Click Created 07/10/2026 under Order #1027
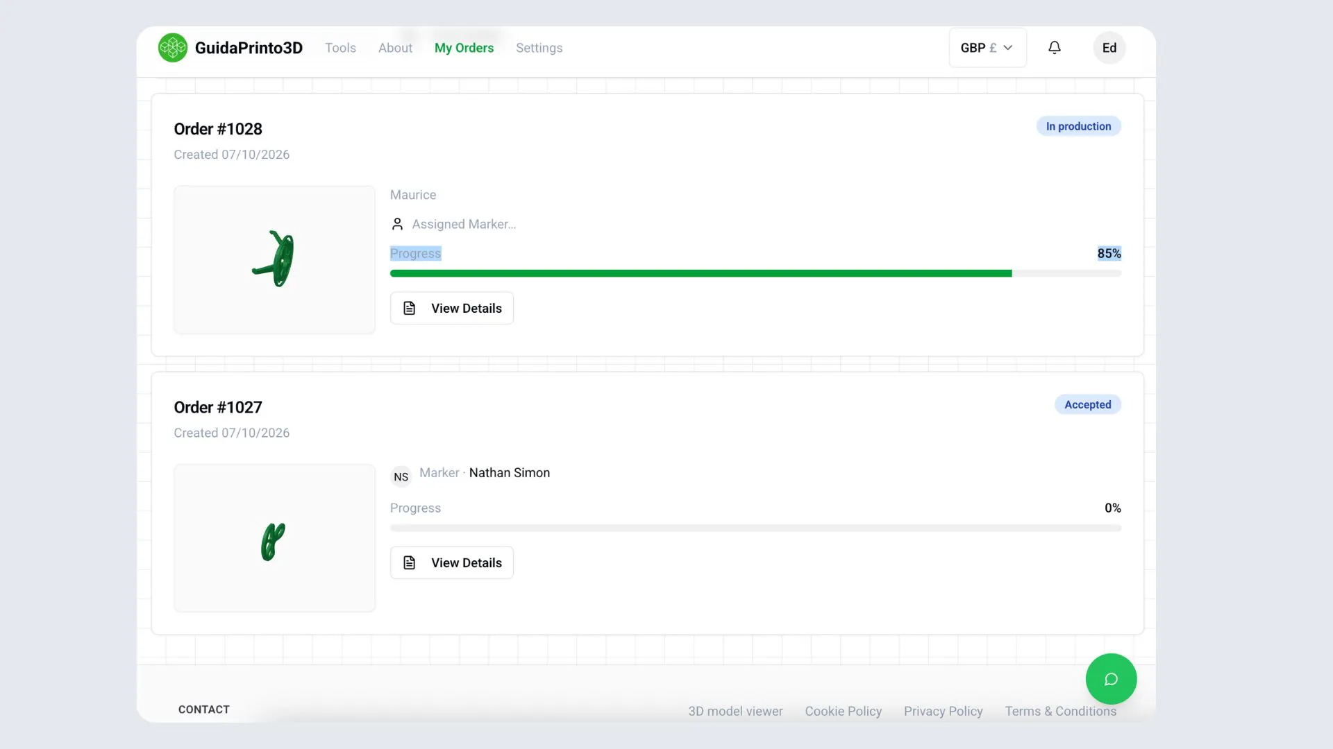The image size is (1333, 749). point(231,433)
